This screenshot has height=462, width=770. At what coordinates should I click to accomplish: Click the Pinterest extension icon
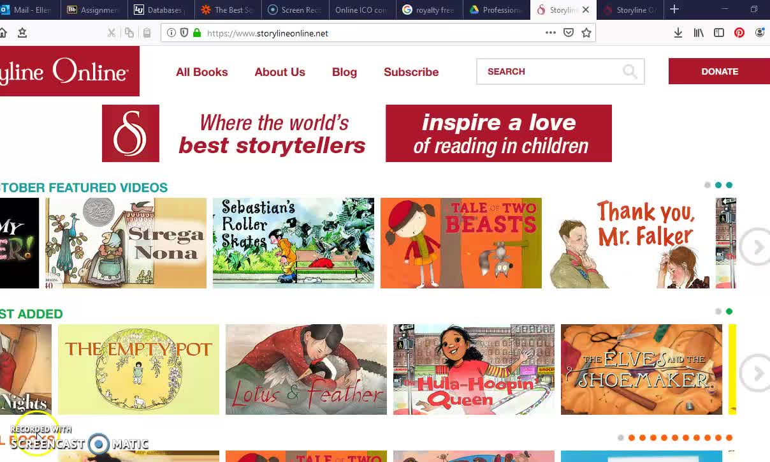coord(739,33)
